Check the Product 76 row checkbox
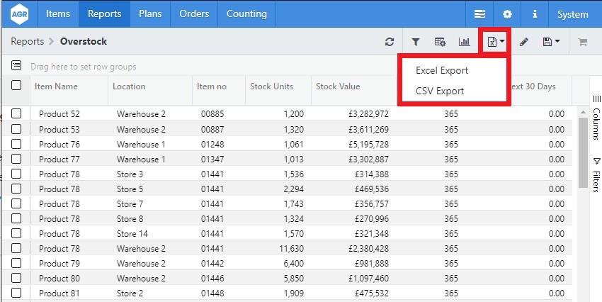Viewport: 602px width, 302px height. [x=16, y=144]
